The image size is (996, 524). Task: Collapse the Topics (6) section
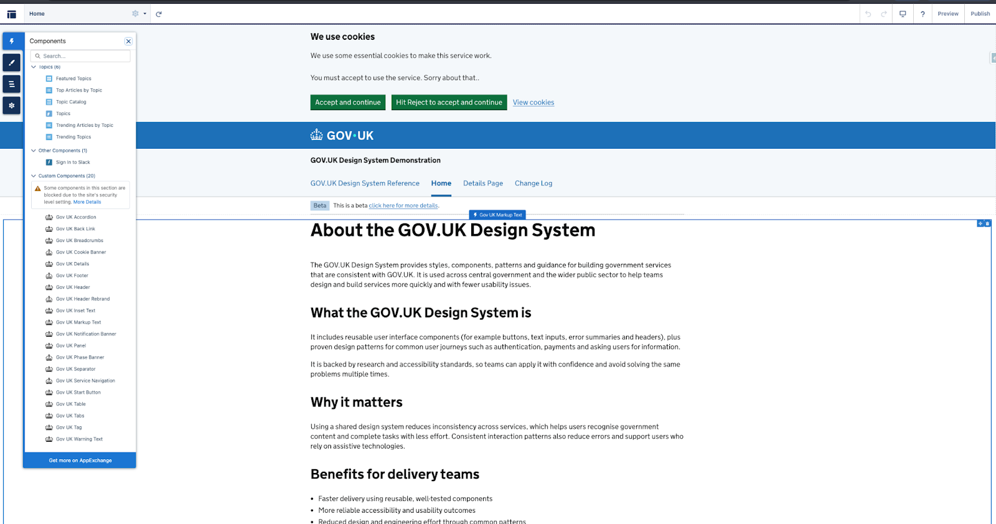[x=34, y=67]
